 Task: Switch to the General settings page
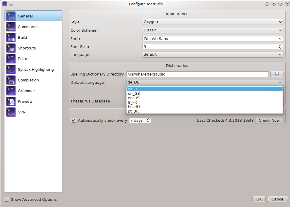[25, 16]
